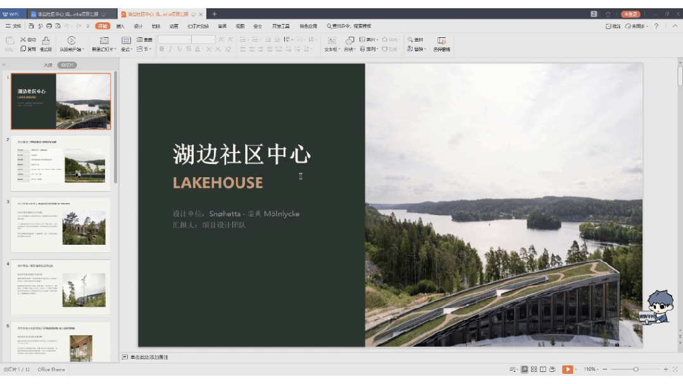Switch to reading view in status bar
Image resolution: width=683 pixels, height=384 pixels.
542,369
